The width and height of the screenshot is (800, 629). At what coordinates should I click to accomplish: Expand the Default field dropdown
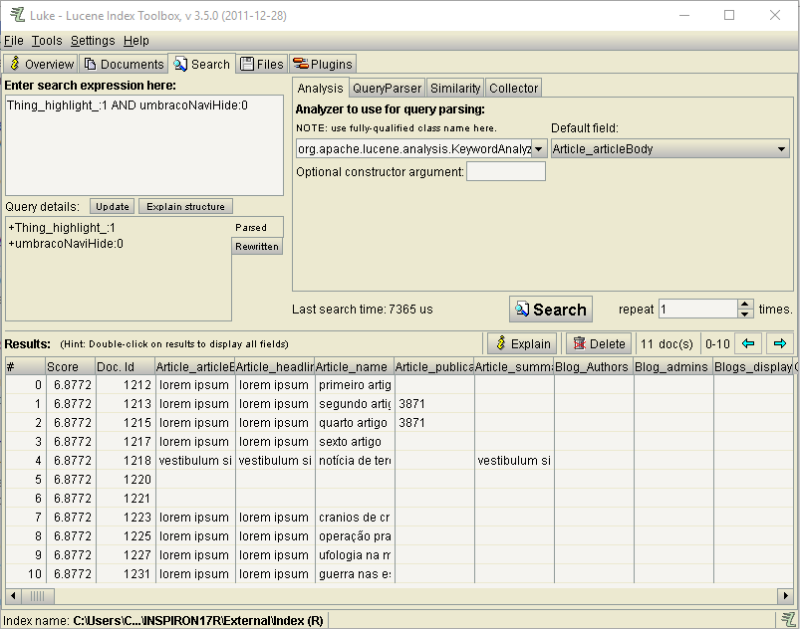[782, 148]
